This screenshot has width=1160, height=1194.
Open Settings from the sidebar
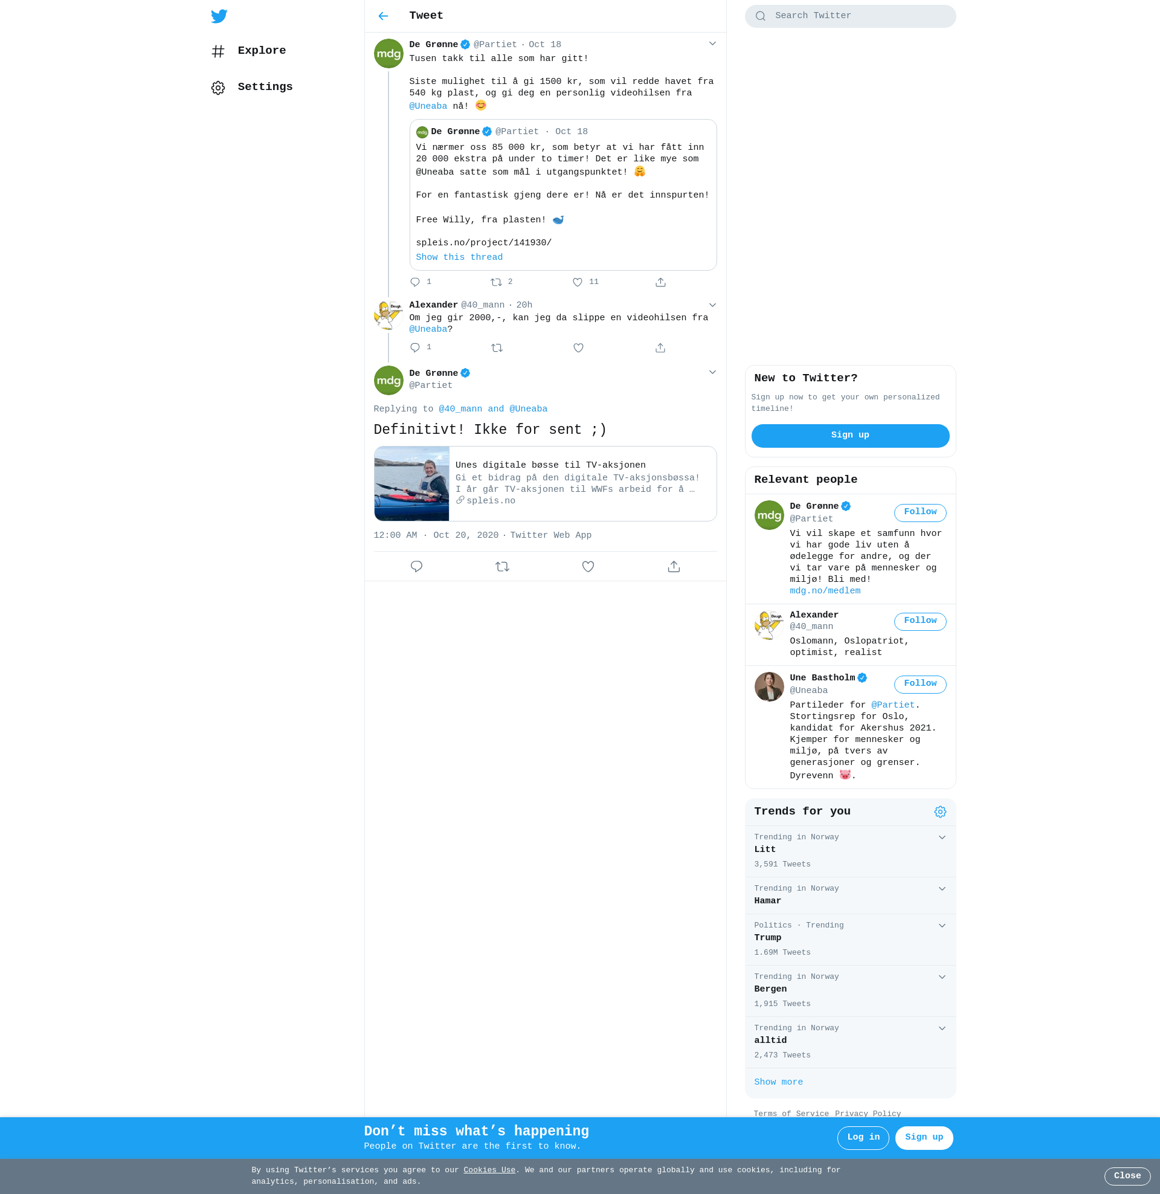(x=251, y=87)
